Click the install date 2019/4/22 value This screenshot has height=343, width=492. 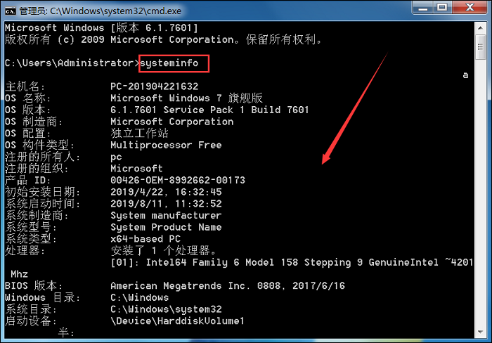(x=166, y=192)
